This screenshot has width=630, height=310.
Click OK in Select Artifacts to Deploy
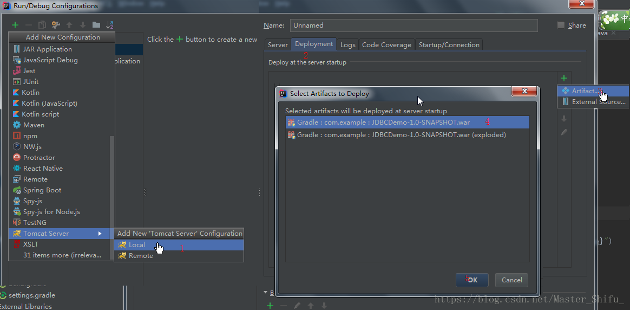[x=472, y=280]
